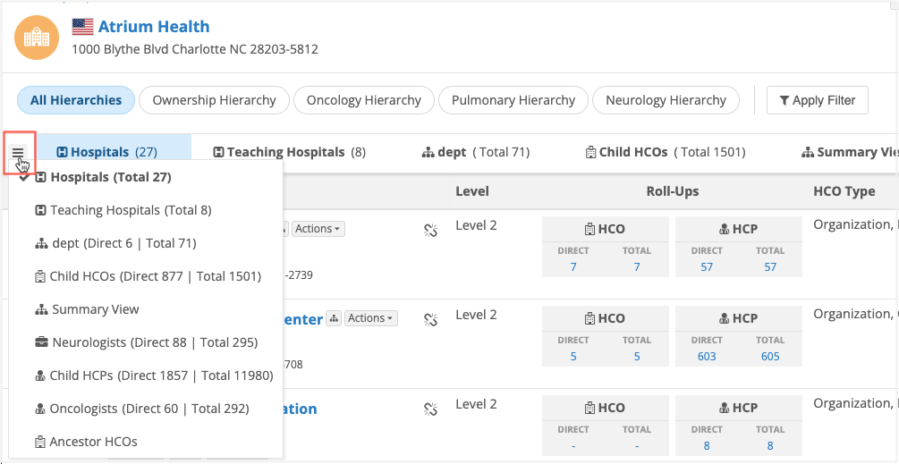The width and height of the screenshot is (899, 464).
Task: Toggle the Ownership Hierarchy filter
Action: pyautogui.click(x=214, y=100)
